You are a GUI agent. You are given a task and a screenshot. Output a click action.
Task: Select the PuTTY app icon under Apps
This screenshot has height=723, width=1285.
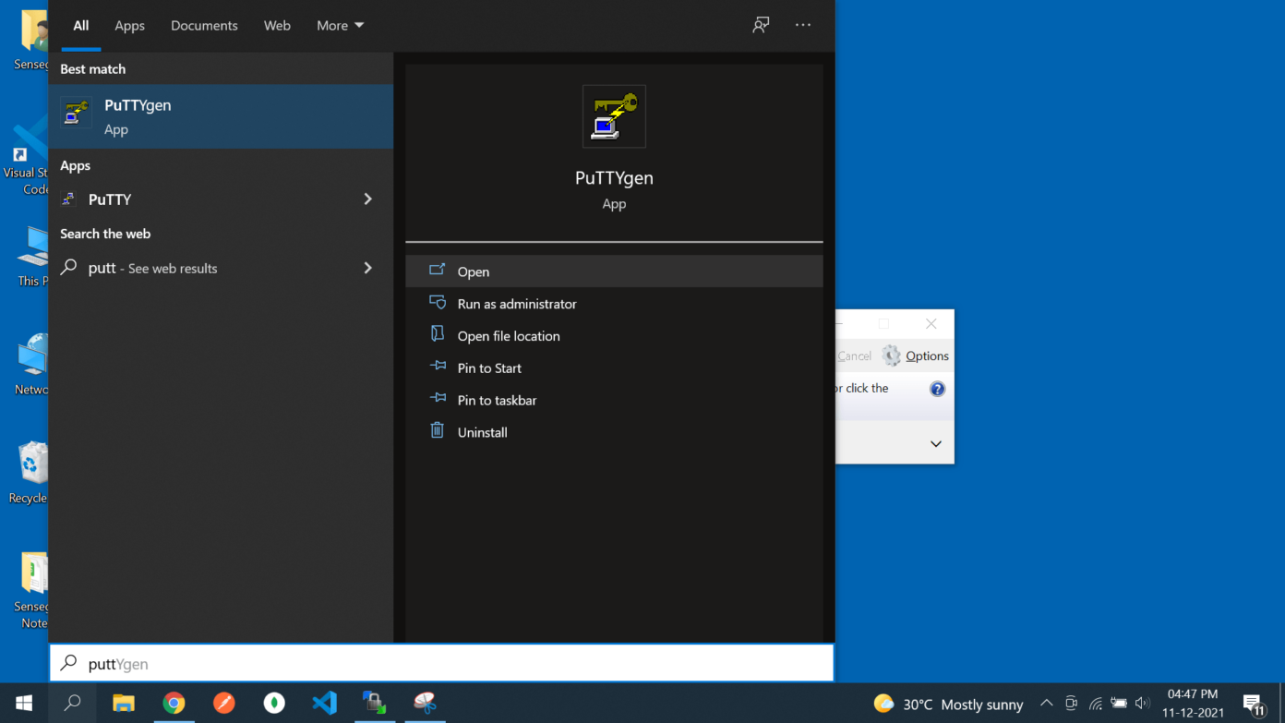[x=69, y=199]
